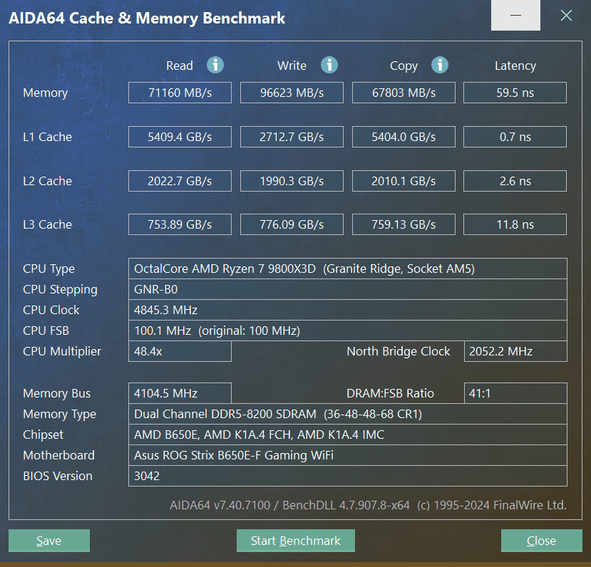The height and width of the screenshot is (567, 591).
Task: Click the Read info icon
Action: pyautogui.click(x=215, y=65)
